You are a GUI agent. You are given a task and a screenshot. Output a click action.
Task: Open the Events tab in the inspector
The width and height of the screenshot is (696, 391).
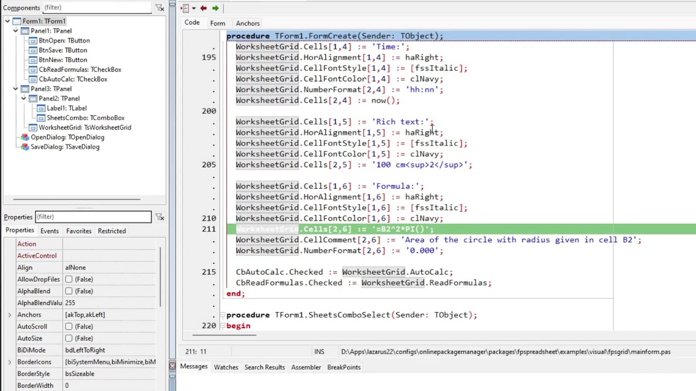click(x=49, y=231)
